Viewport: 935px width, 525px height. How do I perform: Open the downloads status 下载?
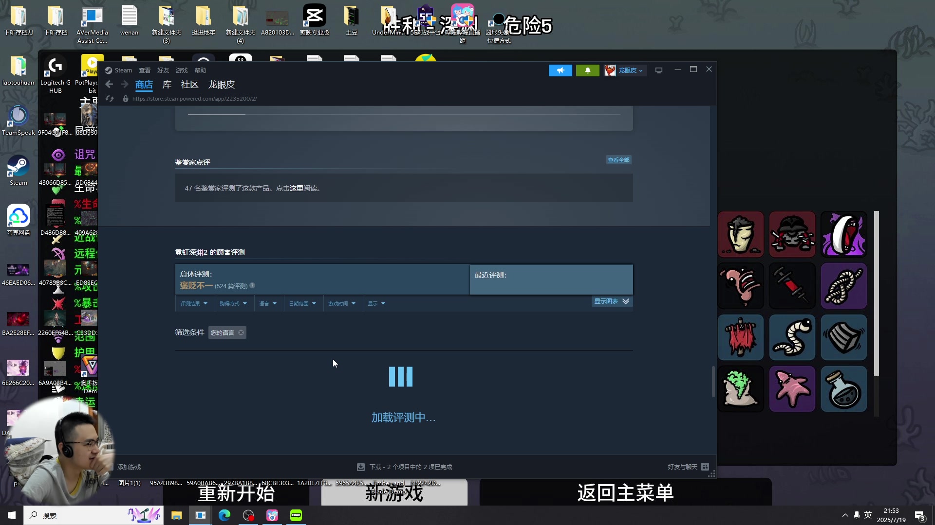tap(404, 467)
